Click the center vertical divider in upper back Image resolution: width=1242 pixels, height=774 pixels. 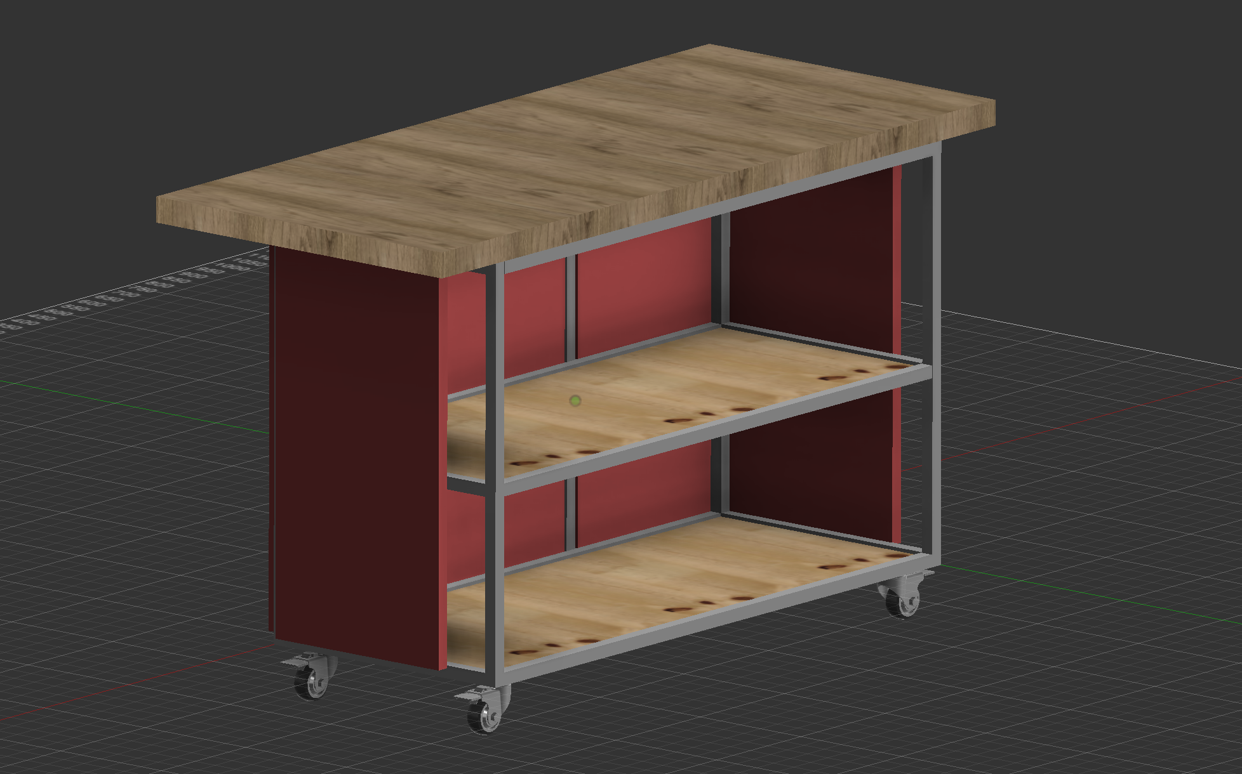[x=571, y=311]
